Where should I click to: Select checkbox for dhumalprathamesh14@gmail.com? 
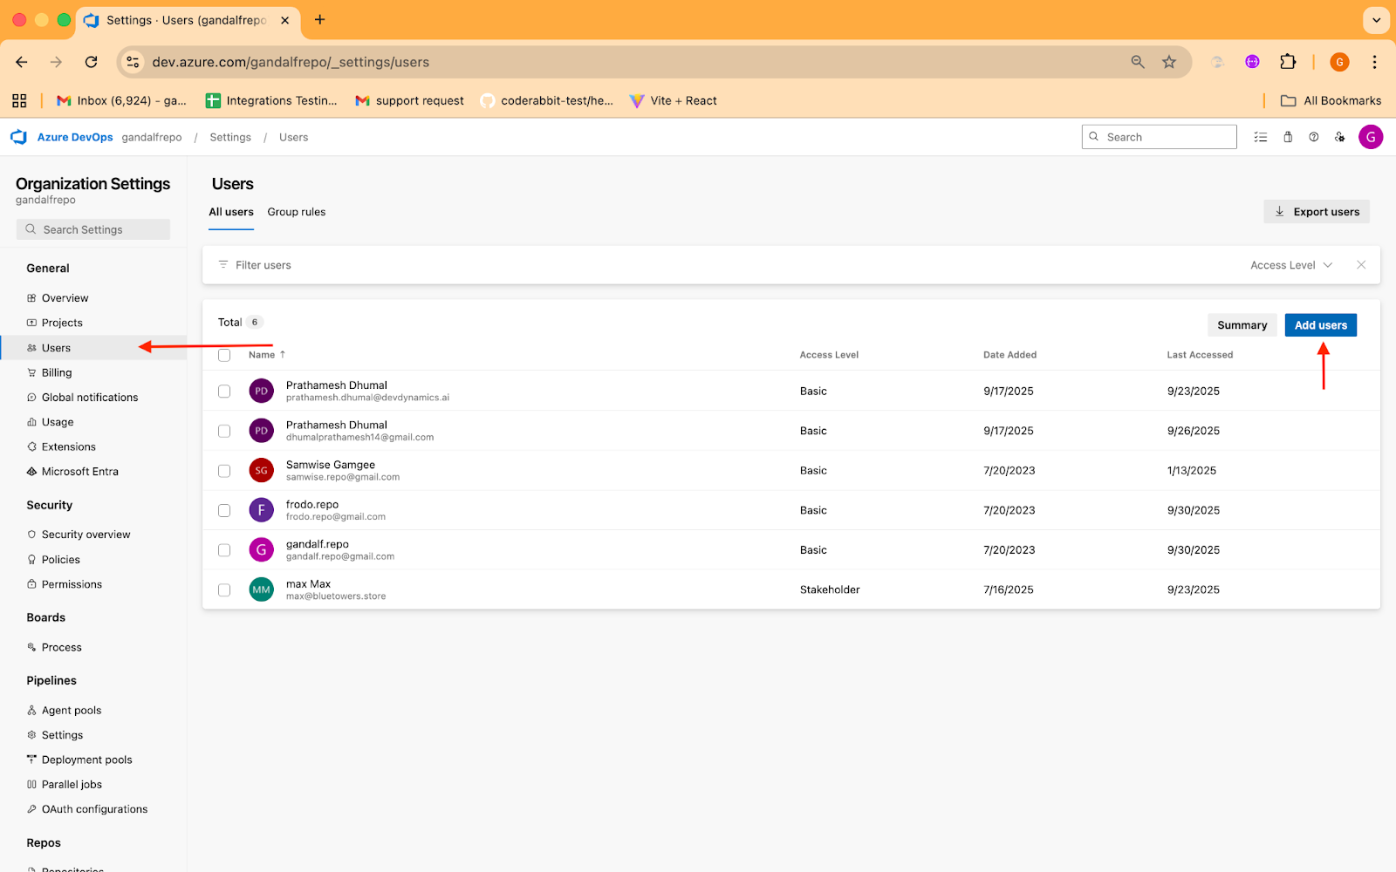[x=224, y=431]
